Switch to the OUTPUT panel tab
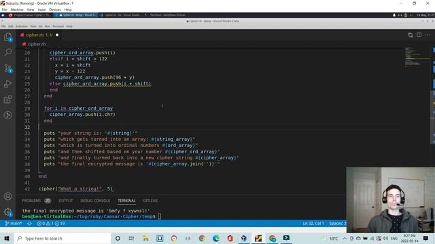The height and width of the screenshot is (244, 435). click(x=66, y=201)
